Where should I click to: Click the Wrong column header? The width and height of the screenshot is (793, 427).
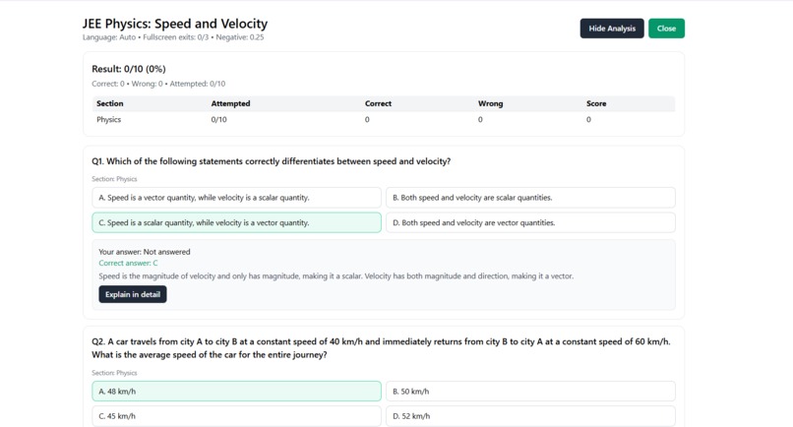coord(491,103)
